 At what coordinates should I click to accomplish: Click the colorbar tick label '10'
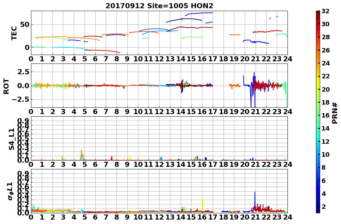[325, 154]
